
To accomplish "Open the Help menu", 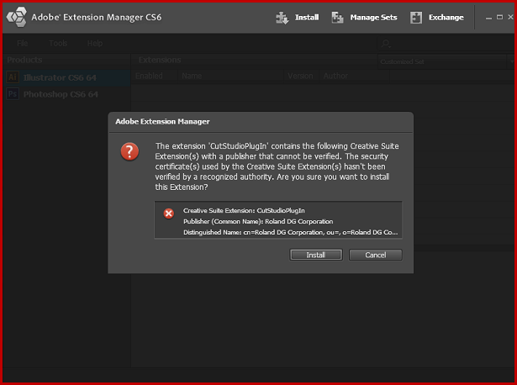I will pos(95,43).
